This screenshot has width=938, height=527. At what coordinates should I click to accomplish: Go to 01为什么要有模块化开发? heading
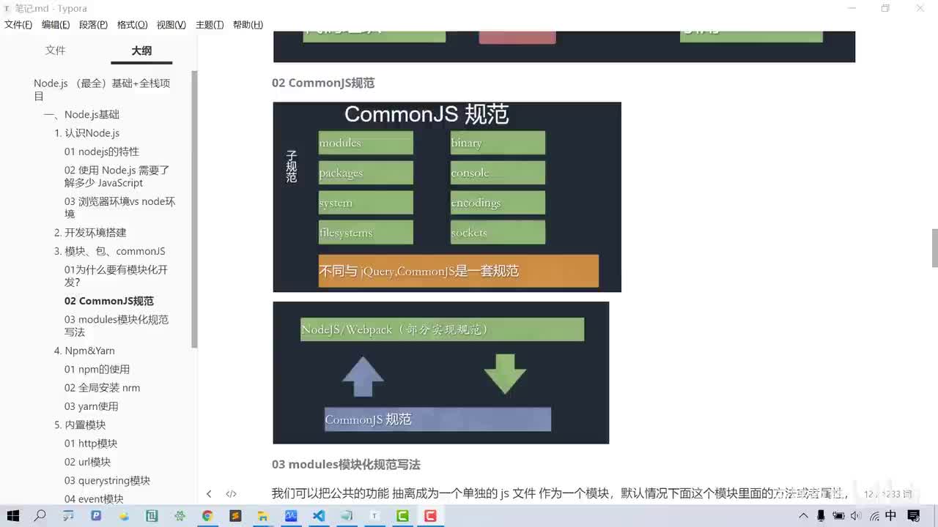[116, 276]
